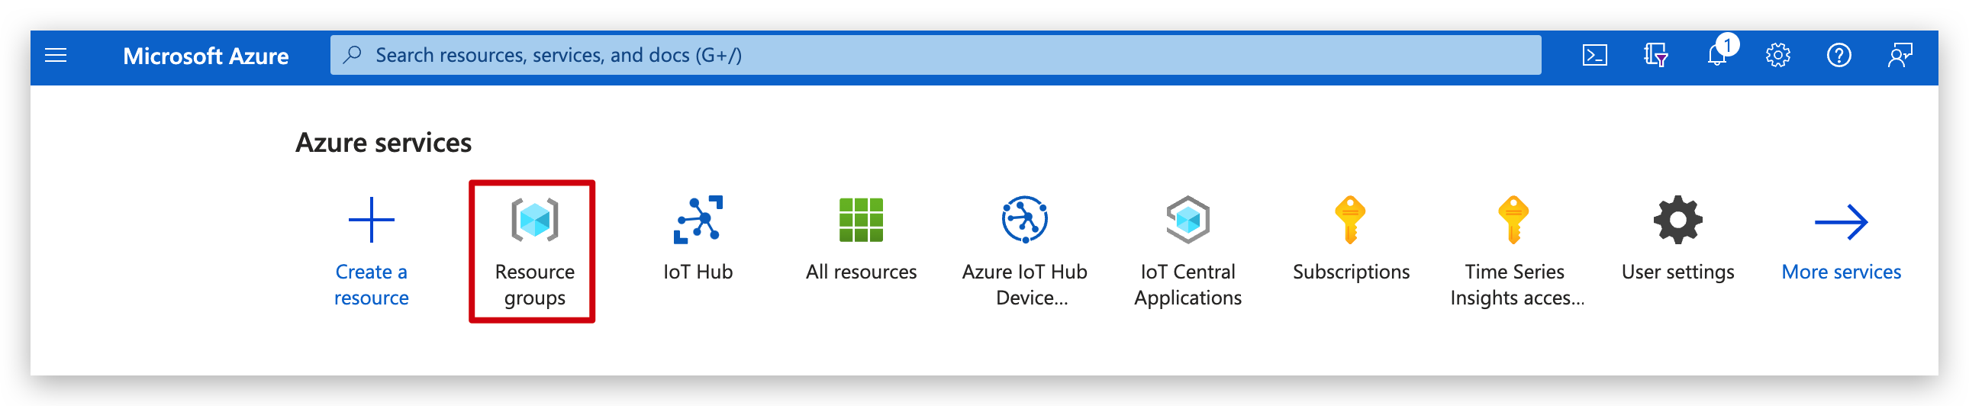Image resolution: width=1969 pixels, height=406 pixels.
Task: Focus the Search resources, services, and docs field
Action: [x=936, y=55]
